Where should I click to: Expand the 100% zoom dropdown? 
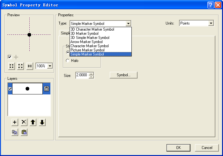coord(49,66)
